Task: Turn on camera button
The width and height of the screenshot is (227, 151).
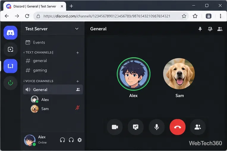Action: 115,127
